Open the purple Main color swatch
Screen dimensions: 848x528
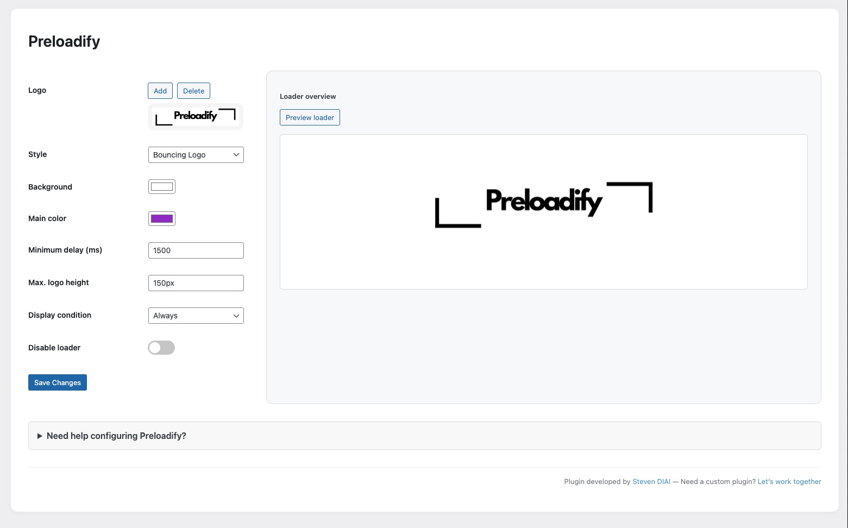coord(162,219)
